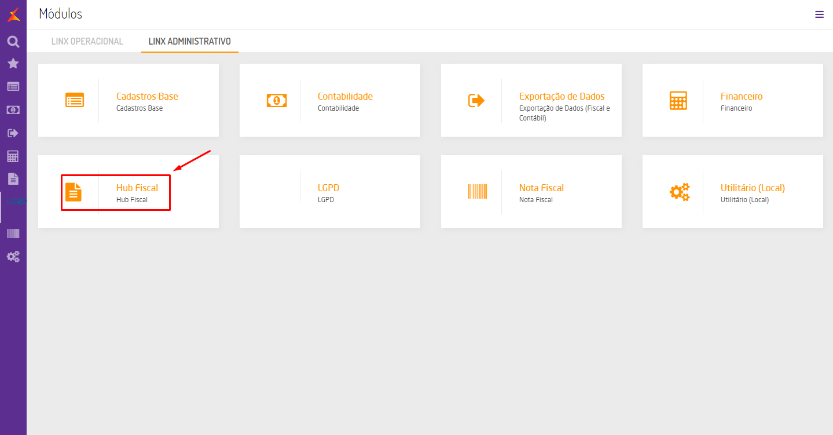Screen dimensions: 833x435
Task: Click the list icon on the Cadastros Base card
Action: click(x=75, y=100)
